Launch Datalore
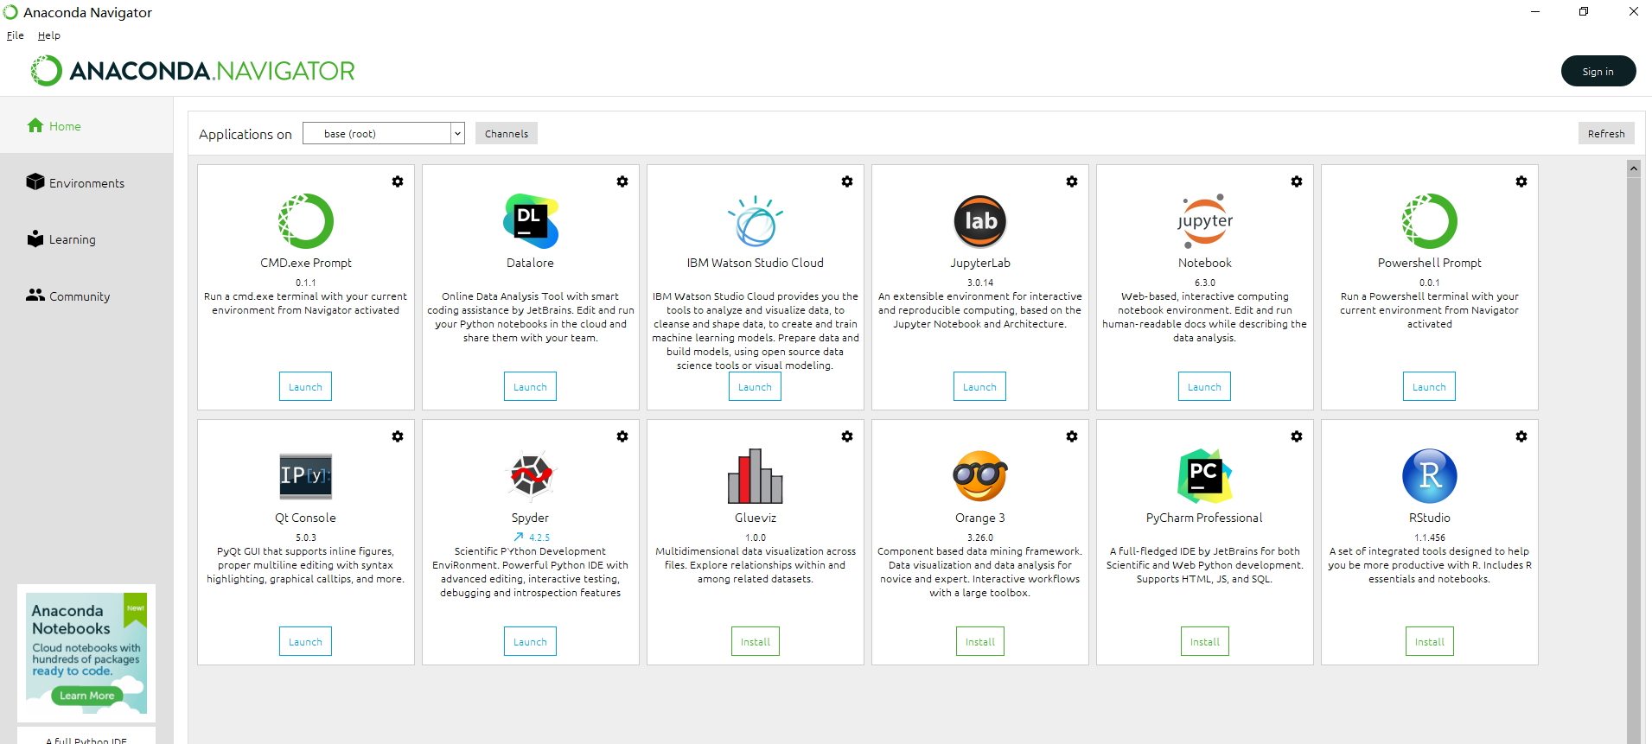This screenshot has width=1652, height=744. [530, 386]
